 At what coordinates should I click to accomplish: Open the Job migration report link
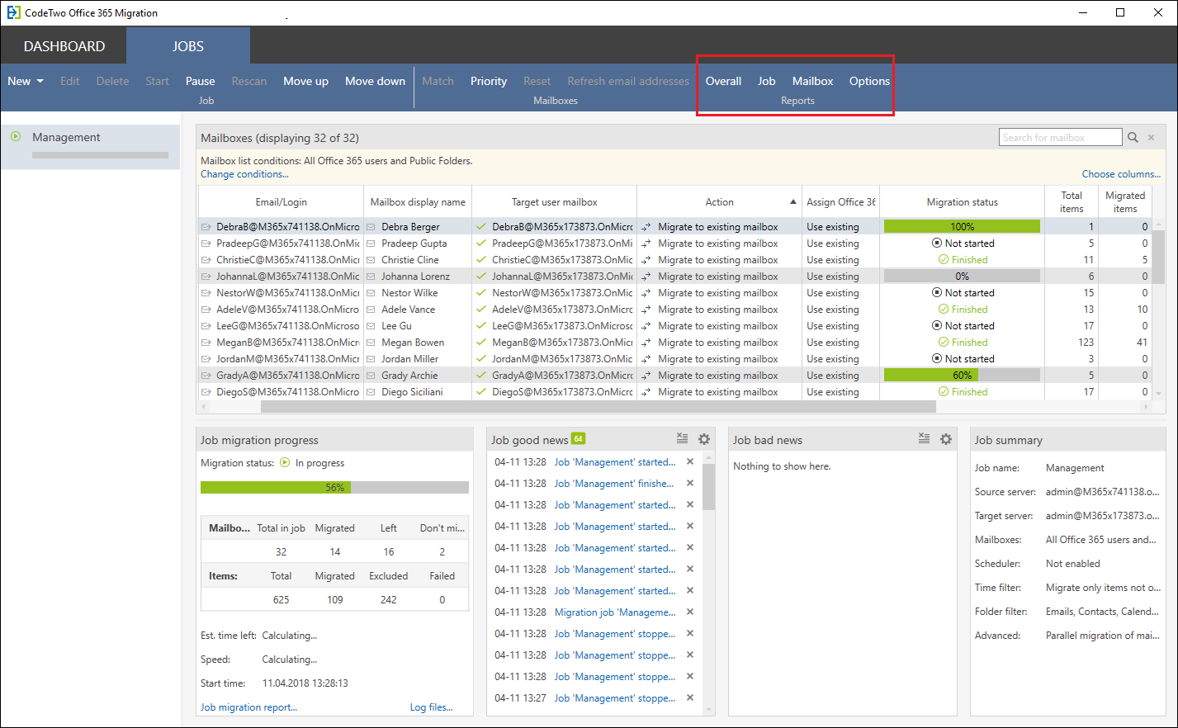[x=248, y=707]
